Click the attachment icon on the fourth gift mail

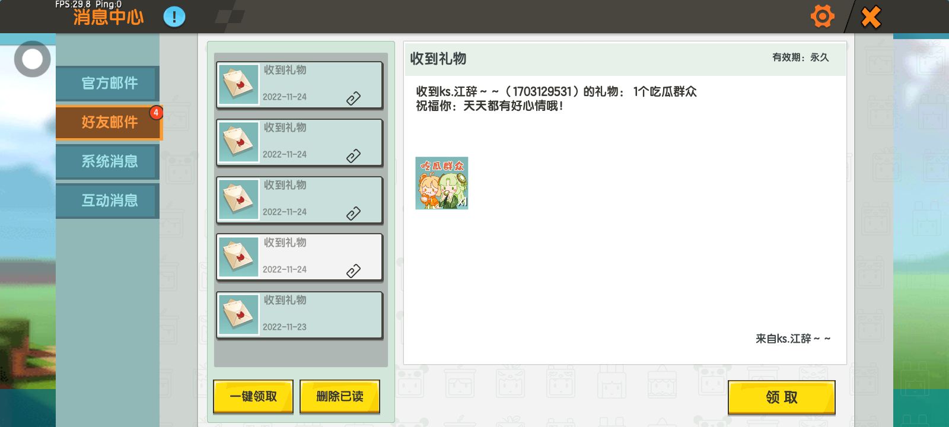pos(354,271)
